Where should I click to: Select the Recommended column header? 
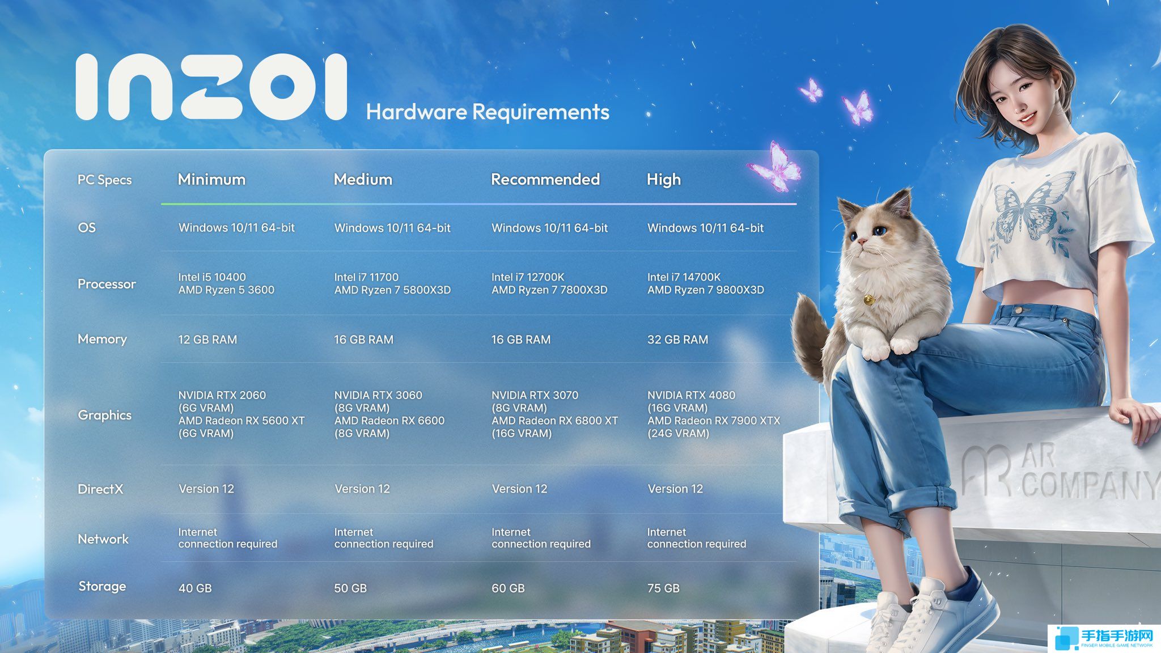click(x=545, y=180)
